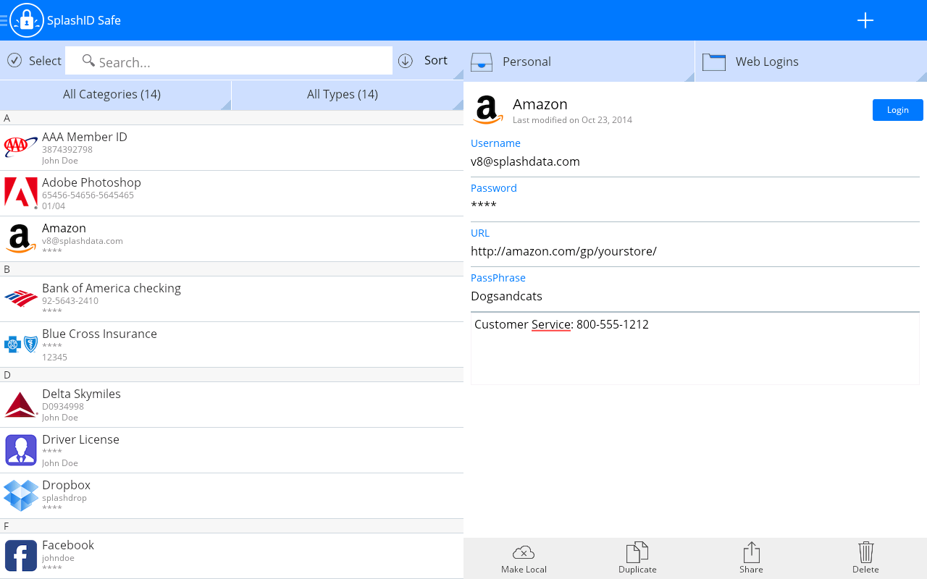
Task: Click the Delete label
Action: pyautogui.click(x=865, y=570)
